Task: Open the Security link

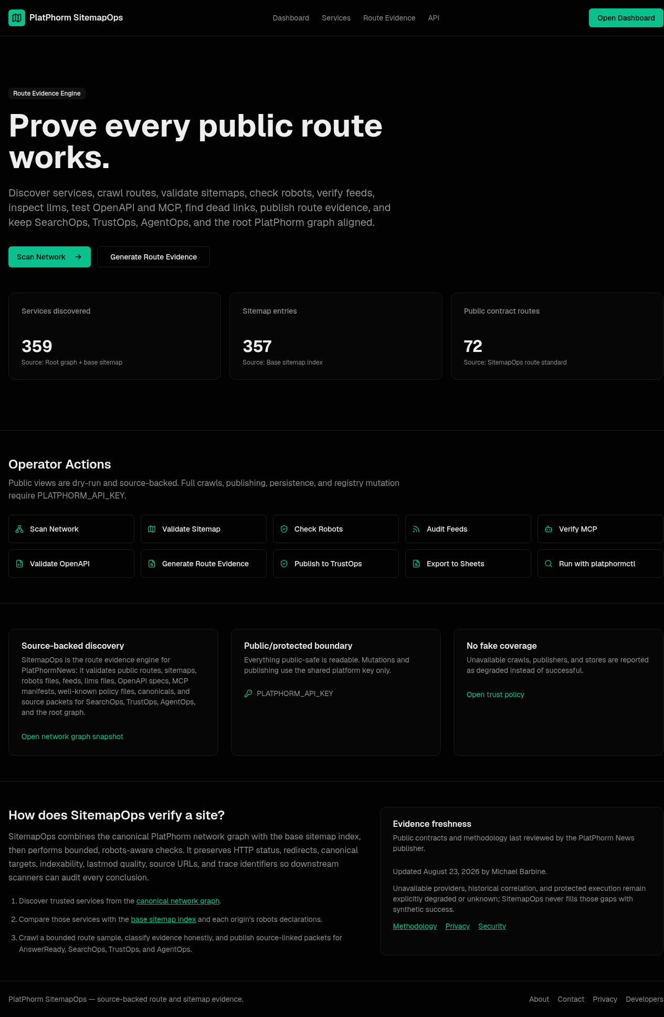Action: 492,926
